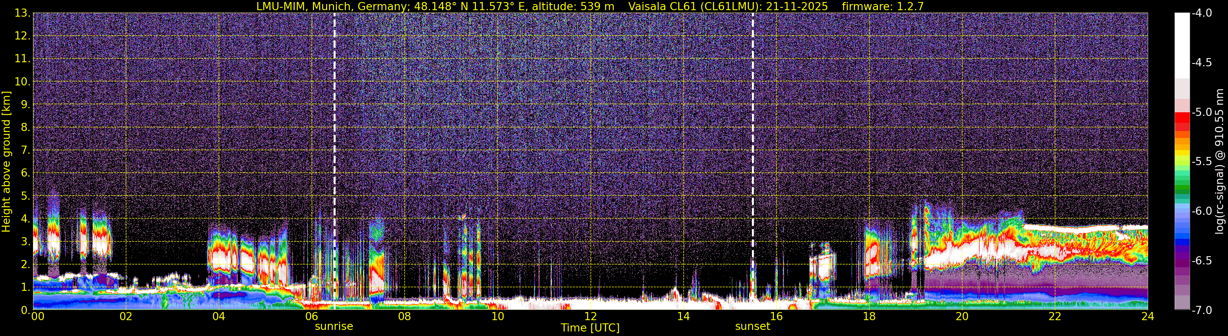1228x336 pixels.
Task: Click the sunset dashed vertical line
Action: click(x=753, y=161)
